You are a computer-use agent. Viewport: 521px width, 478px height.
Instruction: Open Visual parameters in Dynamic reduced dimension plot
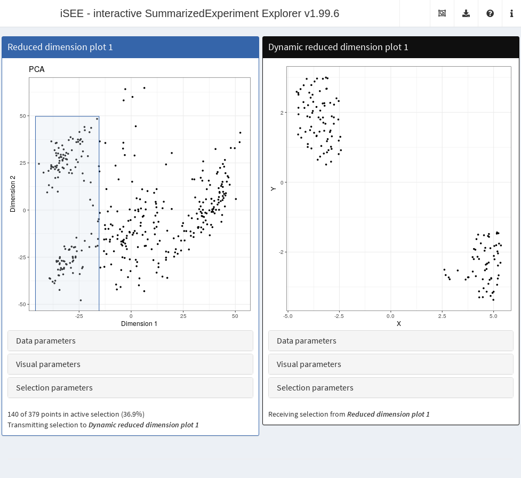click(x=390, y=364)
